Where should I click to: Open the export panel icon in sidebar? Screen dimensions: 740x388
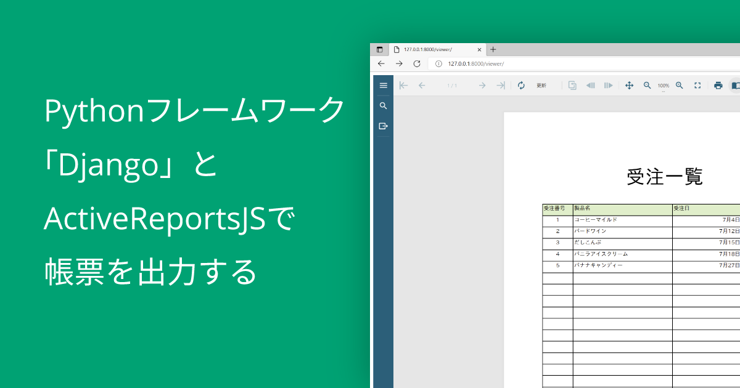[383, 126]
